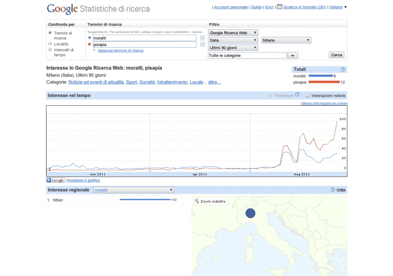This screenshot has height=276, width=393.
Task: Open help for Totali
Action: point(343,69)
